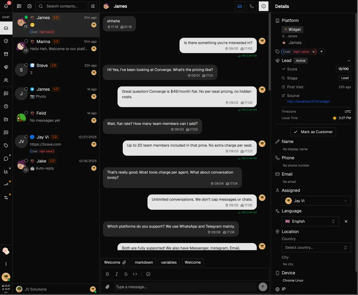Open the contact filter settings icon
The image size is (358, 295).
point(93,6)
